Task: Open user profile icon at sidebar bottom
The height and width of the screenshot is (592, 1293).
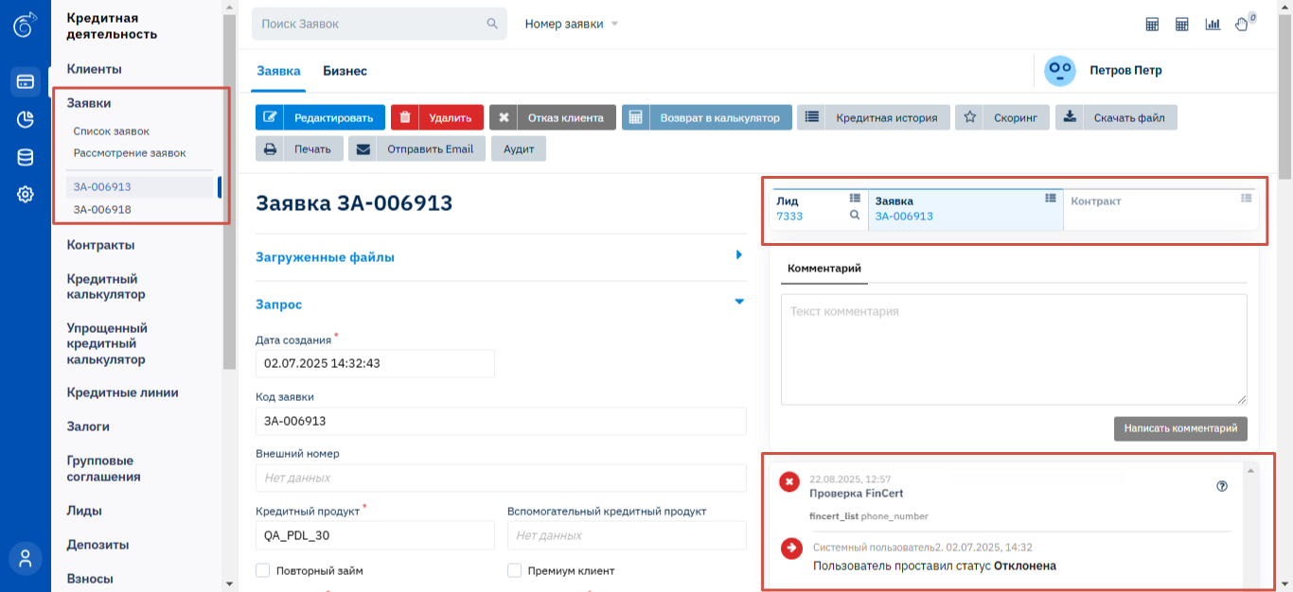Action: (x=26, y=558)
